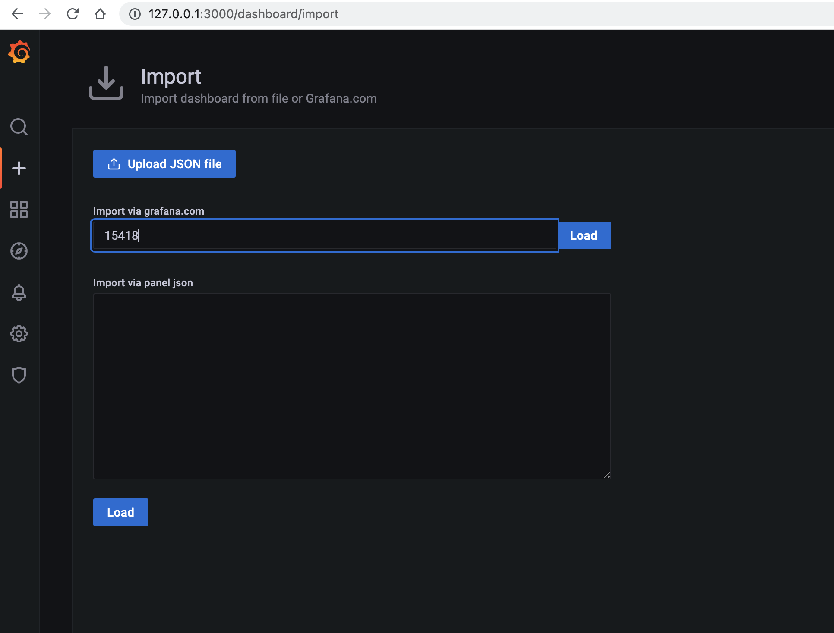Click the bottom Load button
The width and height of the screenshot is (834, 633).
point(120,512)
